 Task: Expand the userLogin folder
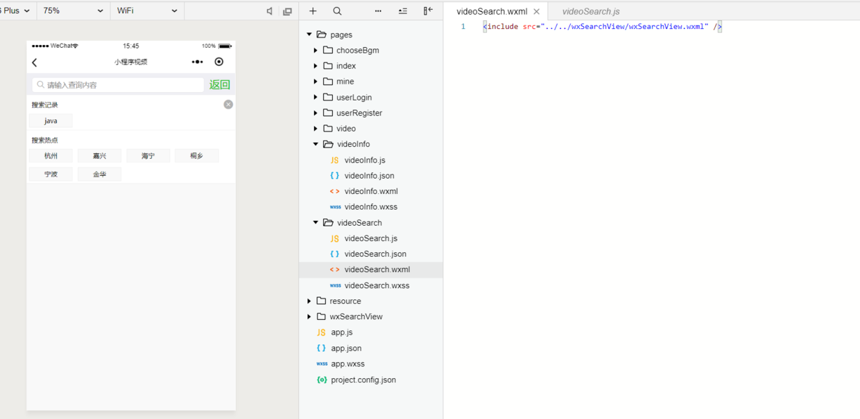click(316, 97)
